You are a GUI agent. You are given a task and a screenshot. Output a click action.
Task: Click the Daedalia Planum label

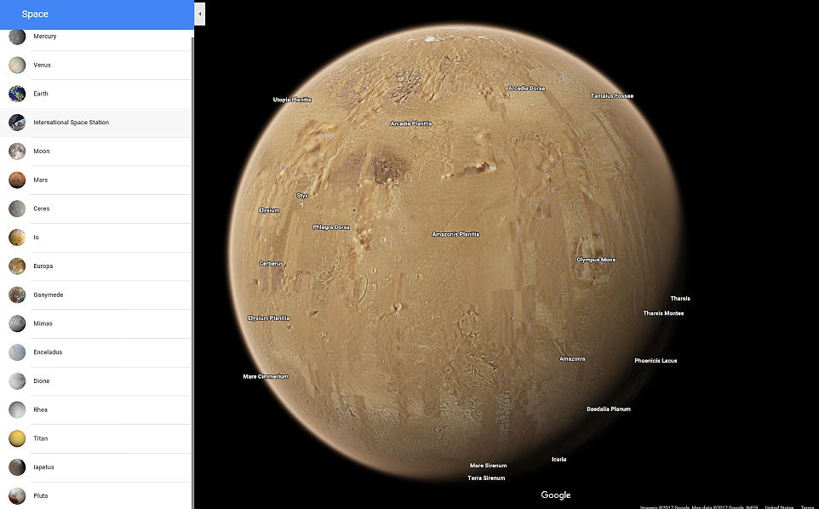click(609, 409)
